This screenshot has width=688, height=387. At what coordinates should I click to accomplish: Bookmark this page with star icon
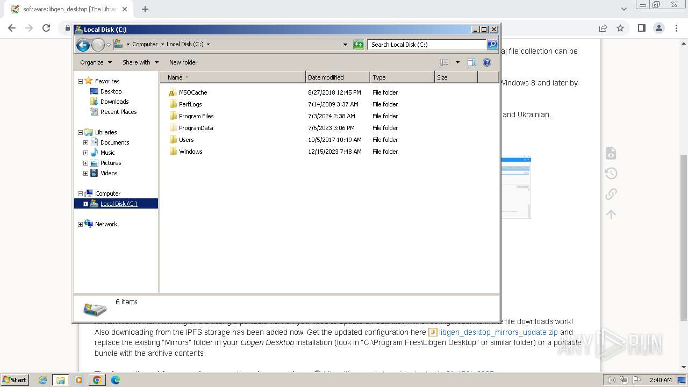coord(620,28)
